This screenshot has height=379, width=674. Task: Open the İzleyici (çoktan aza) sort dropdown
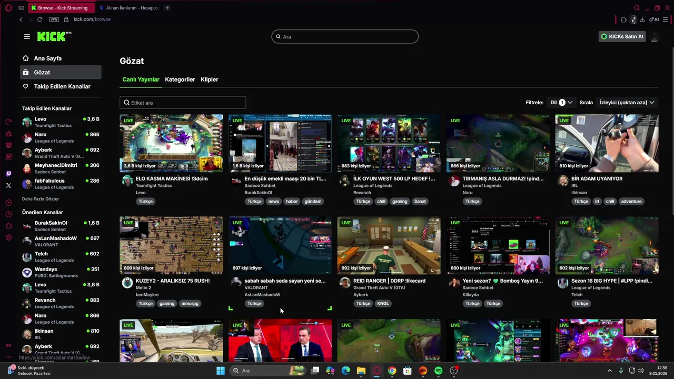tap(627, 102)
